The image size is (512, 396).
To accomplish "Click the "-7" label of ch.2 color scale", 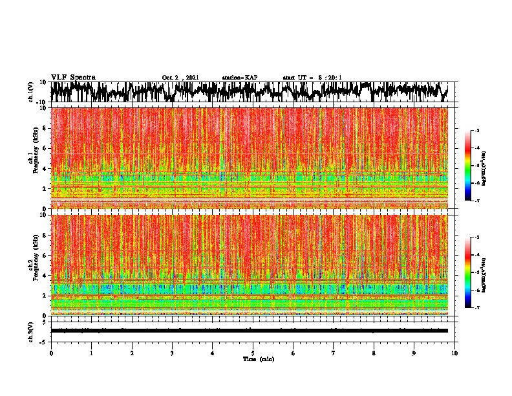I will [476, 307].
